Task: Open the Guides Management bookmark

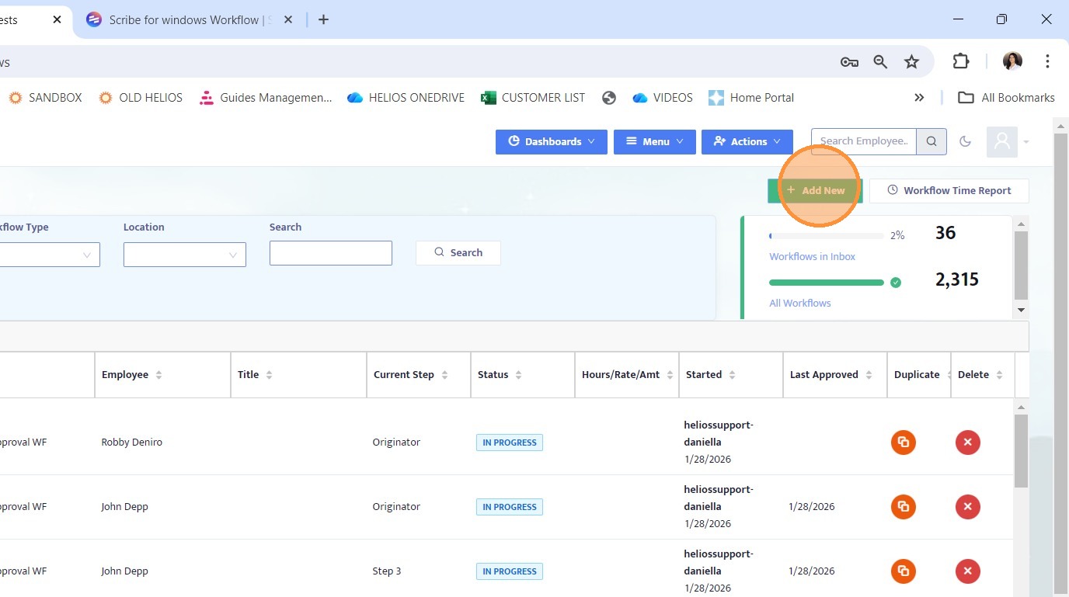Action: coord(266,98)
